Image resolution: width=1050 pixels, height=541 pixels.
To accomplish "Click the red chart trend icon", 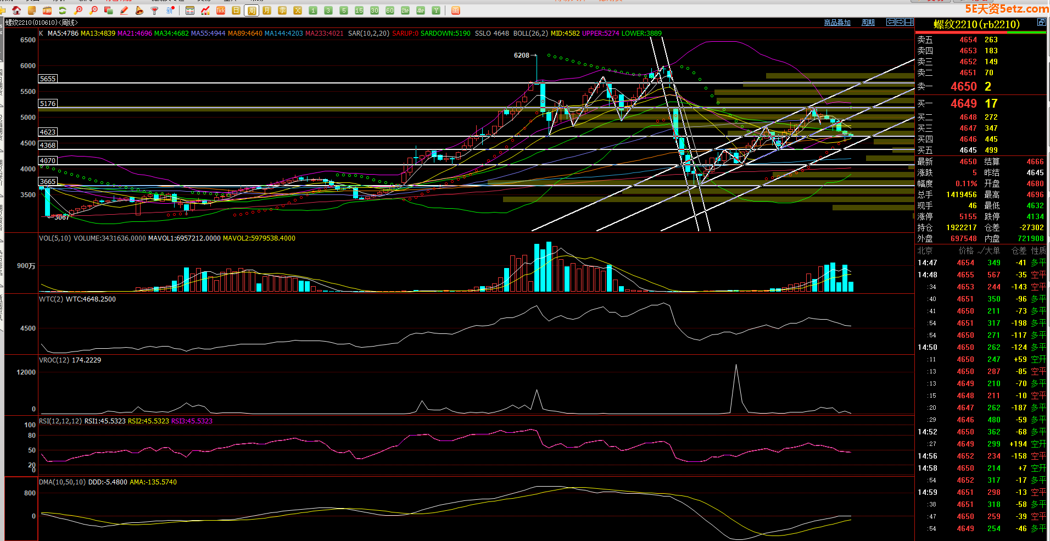I will pyautogui.click(x=205, y=10).
